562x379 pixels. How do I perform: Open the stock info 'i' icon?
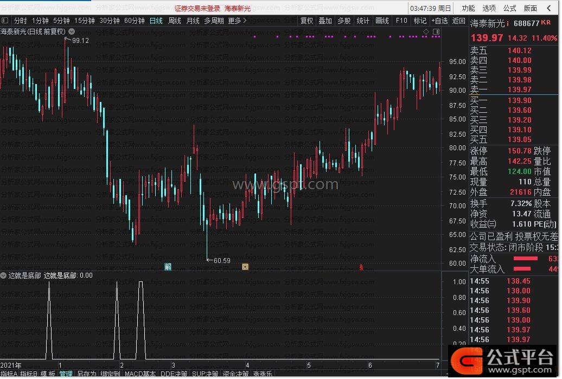pos(508,24)
